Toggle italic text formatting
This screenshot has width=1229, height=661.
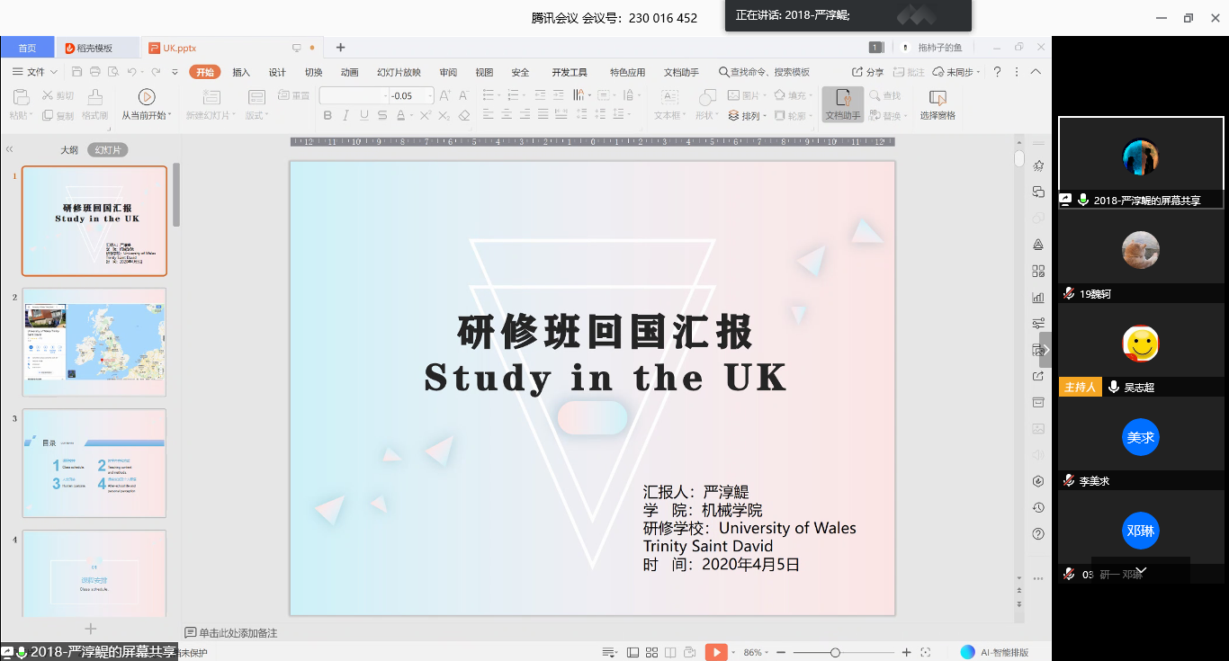(345, 115)
